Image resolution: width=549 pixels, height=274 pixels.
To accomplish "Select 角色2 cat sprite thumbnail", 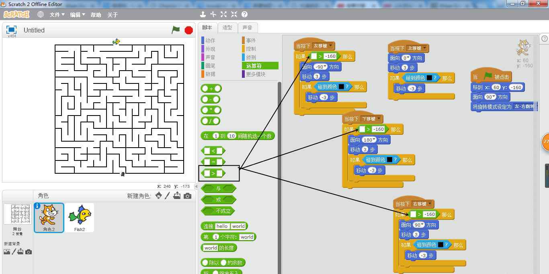I will [x=49, y=218].
